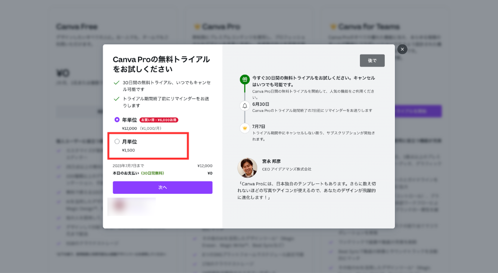Viewport: 498px width, 273px height.
Task: Click the ¥0 amount due today
Action: tap(210, 173)
